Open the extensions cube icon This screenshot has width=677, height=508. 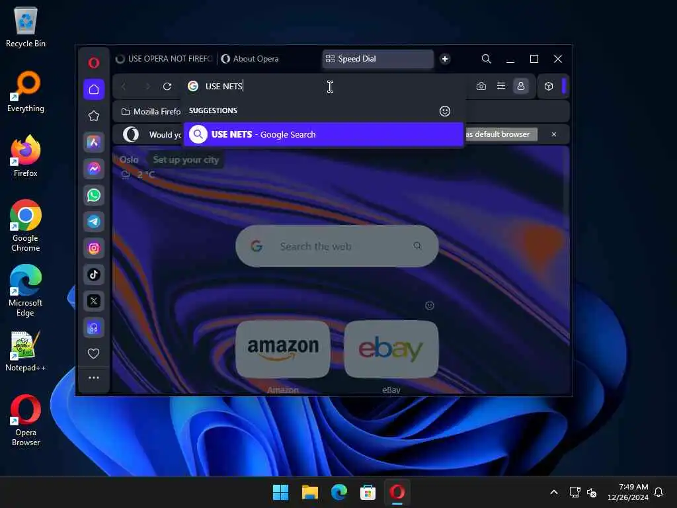pos(549,86)
